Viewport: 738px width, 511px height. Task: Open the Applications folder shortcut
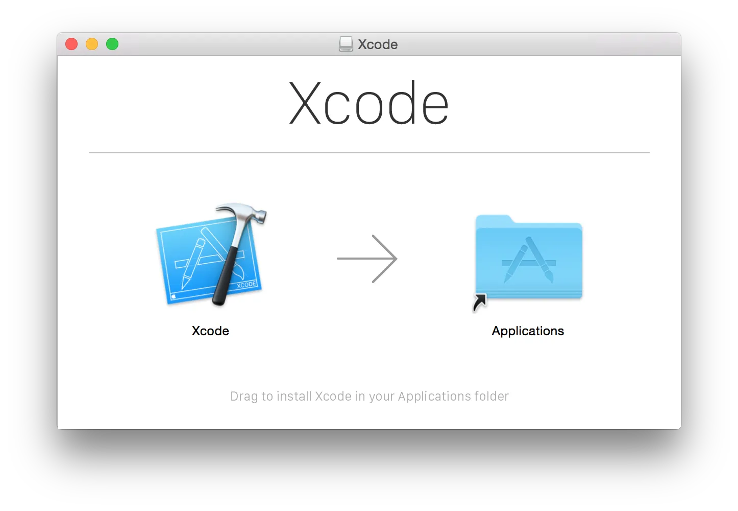[528, 258]
